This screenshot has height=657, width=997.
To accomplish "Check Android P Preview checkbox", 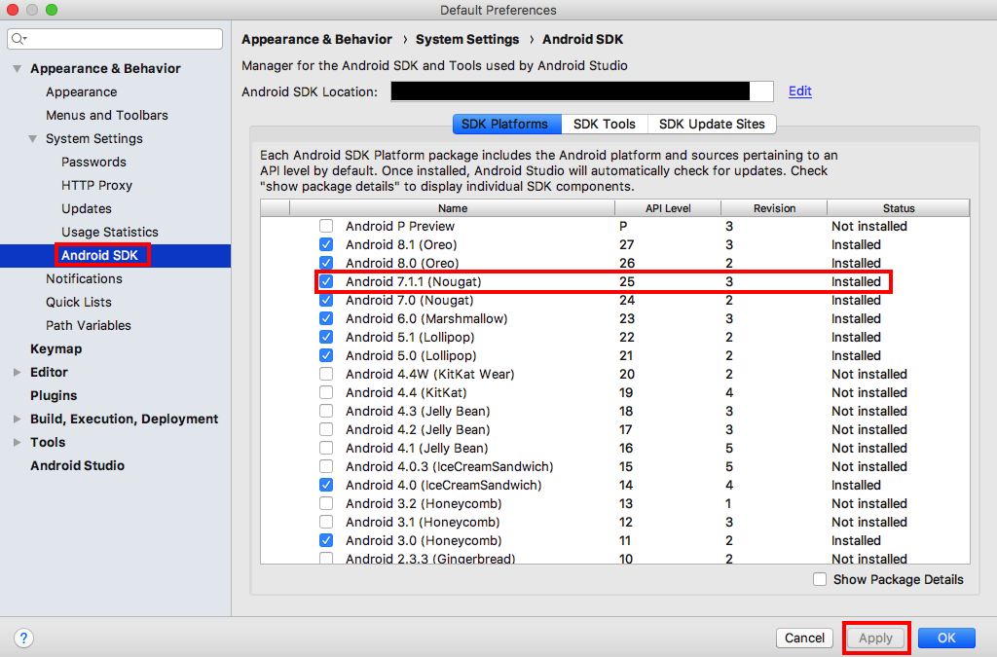I will [326, 226].
